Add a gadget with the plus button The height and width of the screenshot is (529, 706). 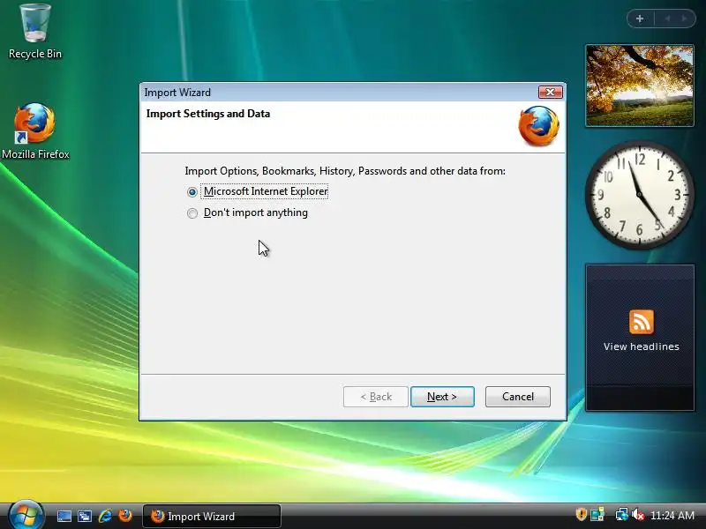640,19
